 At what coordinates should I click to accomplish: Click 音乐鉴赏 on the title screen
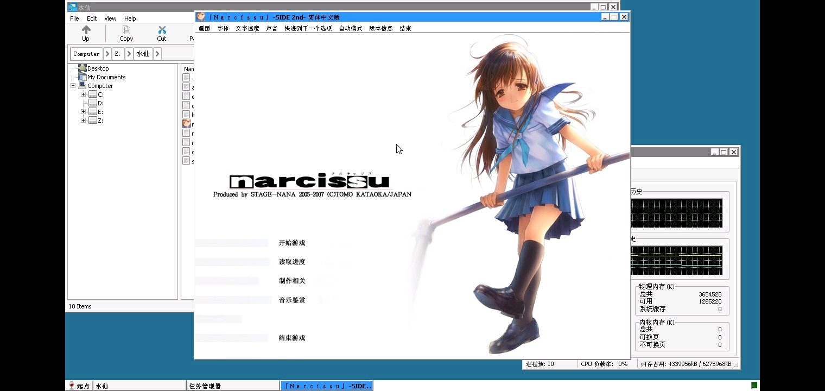pyautogui.click(x=292, y=300)
